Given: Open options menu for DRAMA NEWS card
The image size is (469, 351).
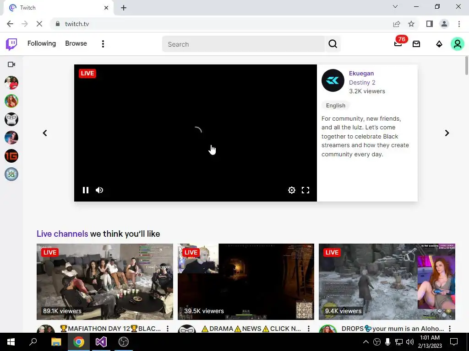Looking at the screenshot, I should (308, 329).
